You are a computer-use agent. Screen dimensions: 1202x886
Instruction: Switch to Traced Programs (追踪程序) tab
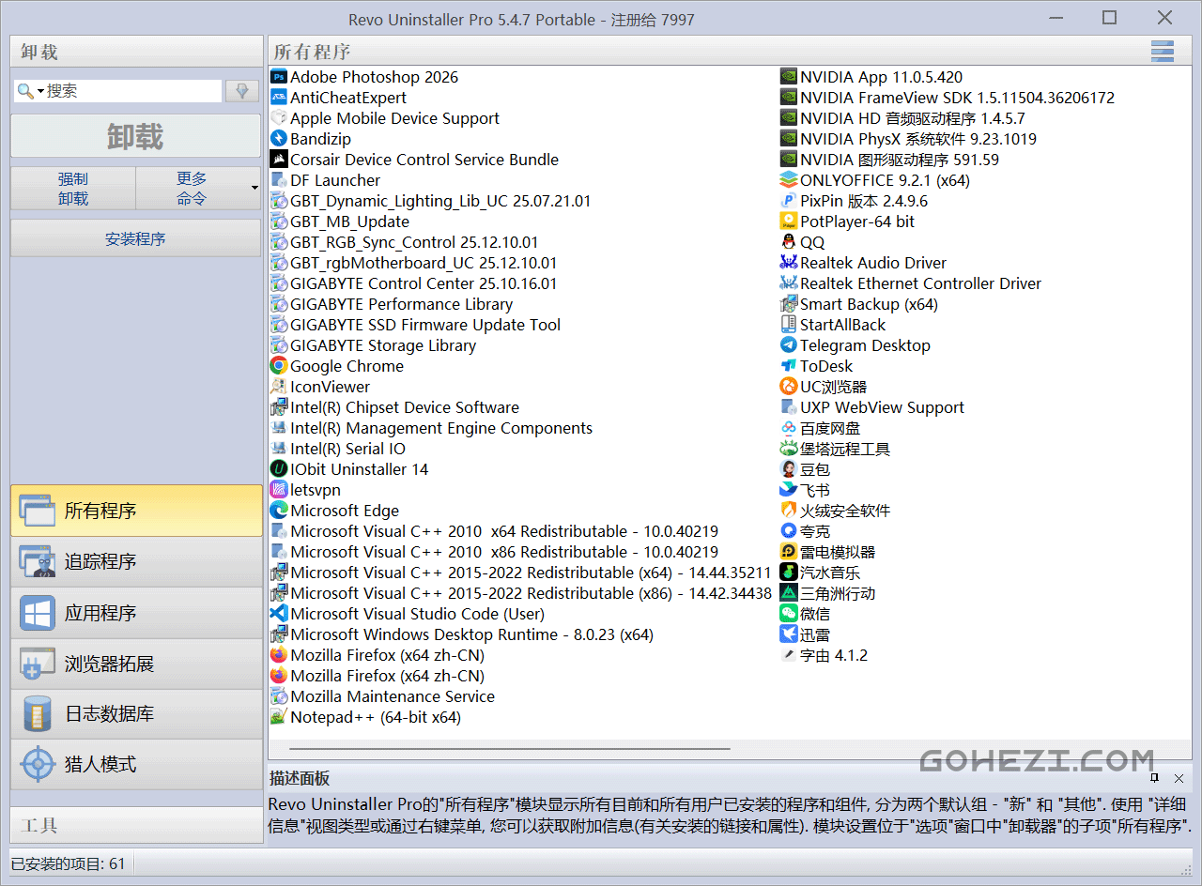136,562
